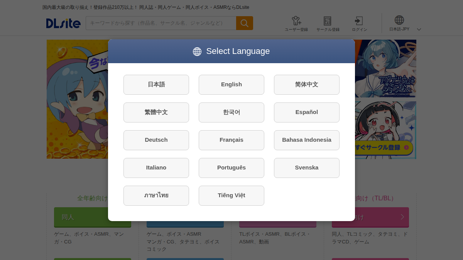Open the left mascot coin banner
The image size is (463, 260).
tap(77, 99)
